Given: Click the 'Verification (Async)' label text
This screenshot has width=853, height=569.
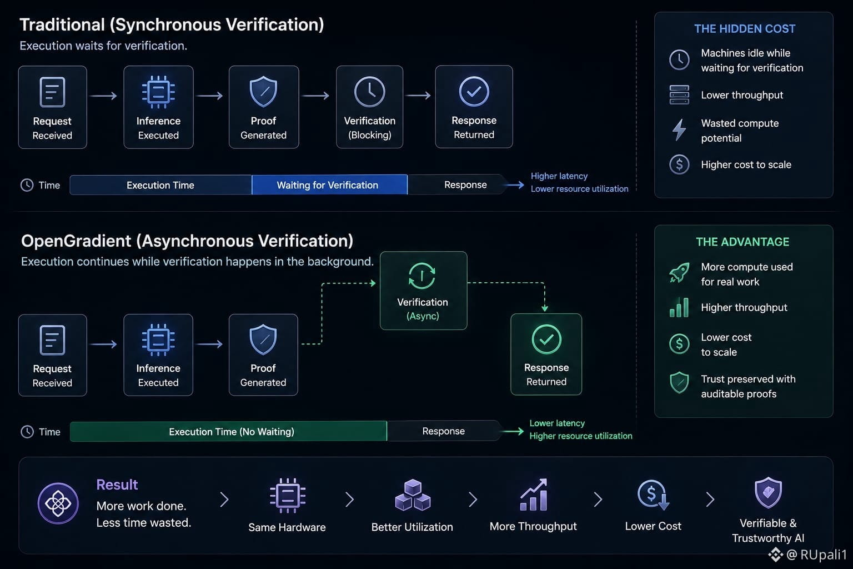Looking at the screenshot, I should coord(423,309).
